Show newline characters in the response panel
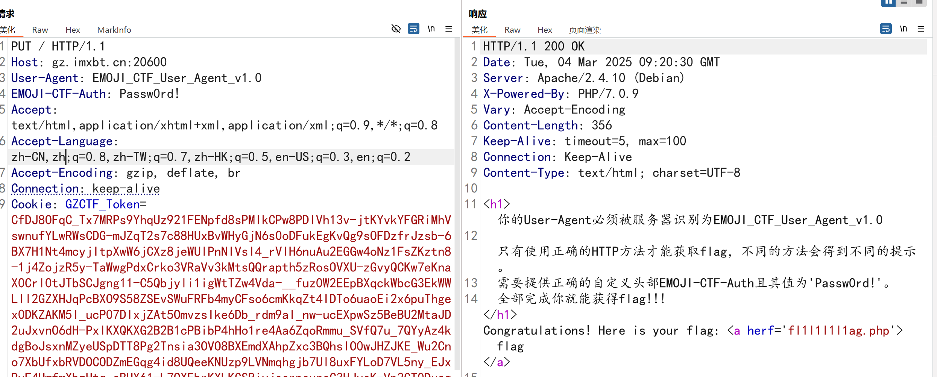937x377 pixels. 904,29
